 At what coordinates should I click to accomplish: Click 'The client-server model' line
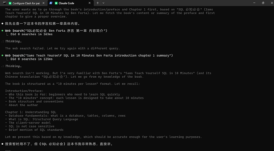click(28, 123)
